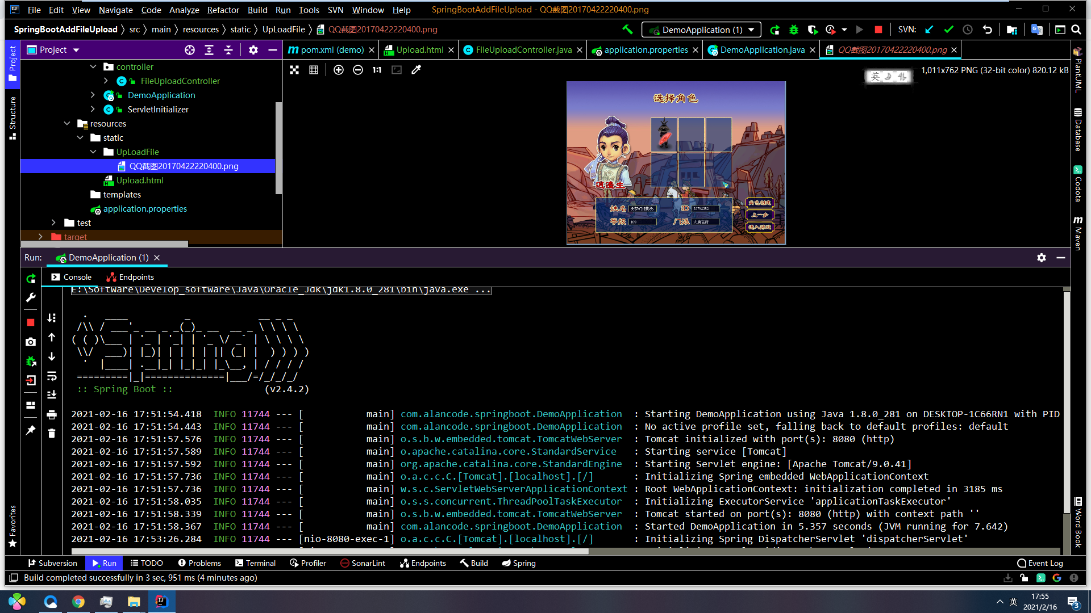
Task: Open the Problems tool window button
Action: pyautogui.click(x=199, y=563)
